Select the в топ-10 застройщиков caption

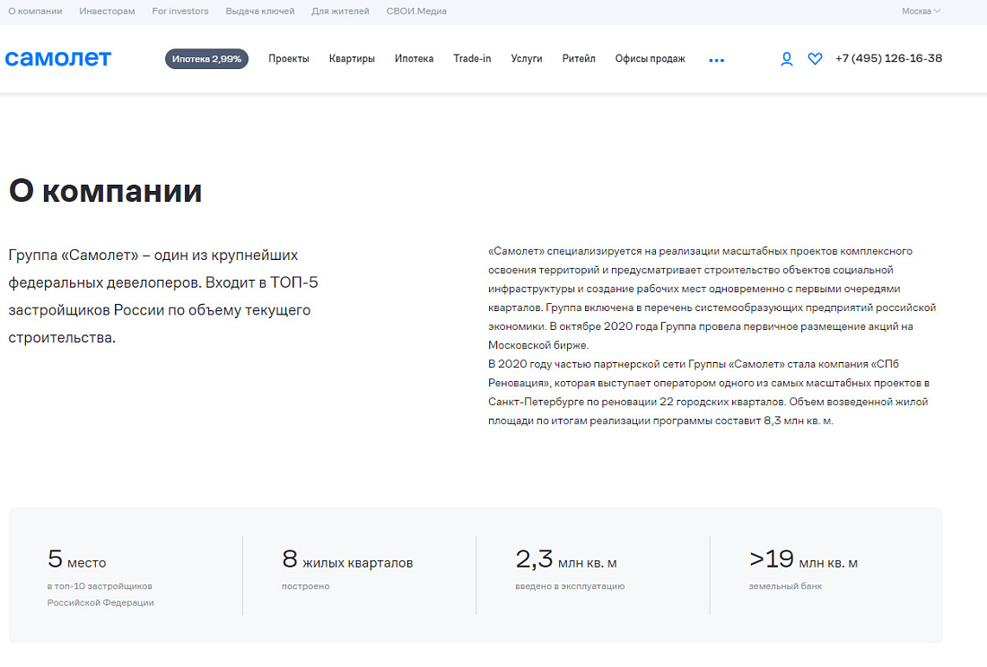(x=100, y=586)
